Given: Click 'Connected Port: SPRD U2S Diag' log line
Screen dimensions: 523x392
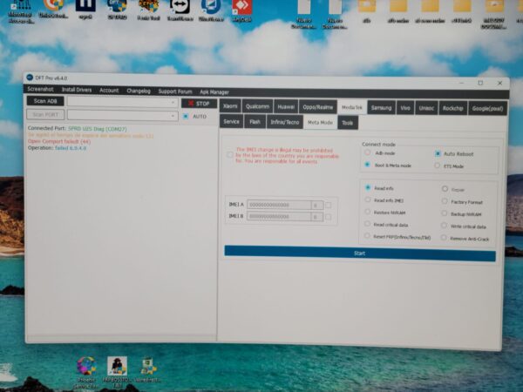Looking at the screenshot, I should (78, 128).
